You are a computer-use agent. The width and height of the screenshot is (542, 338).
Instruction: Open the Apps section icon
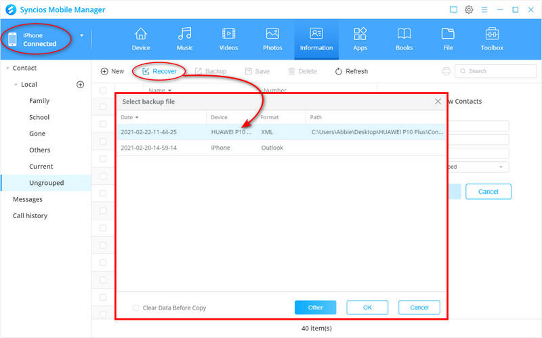point(360,34)
